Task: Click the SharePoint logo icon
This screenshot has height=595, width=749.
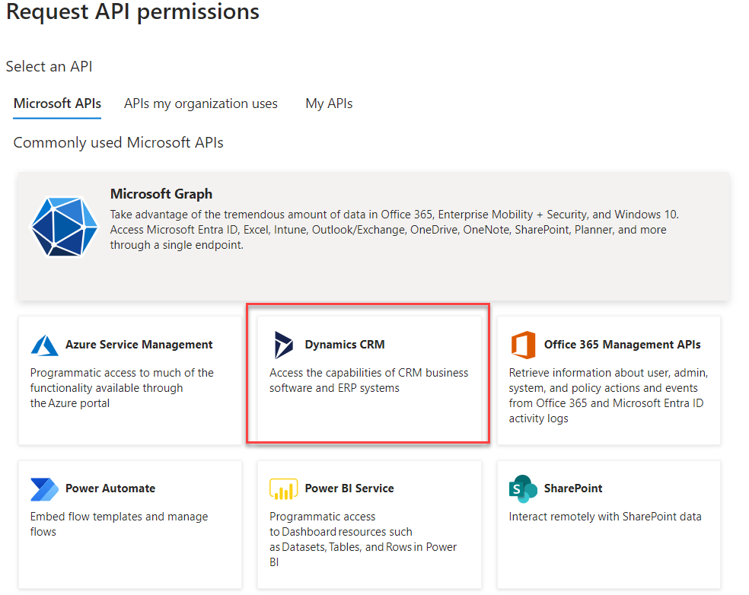Action: pyautogui.click(x=523, y=489)
